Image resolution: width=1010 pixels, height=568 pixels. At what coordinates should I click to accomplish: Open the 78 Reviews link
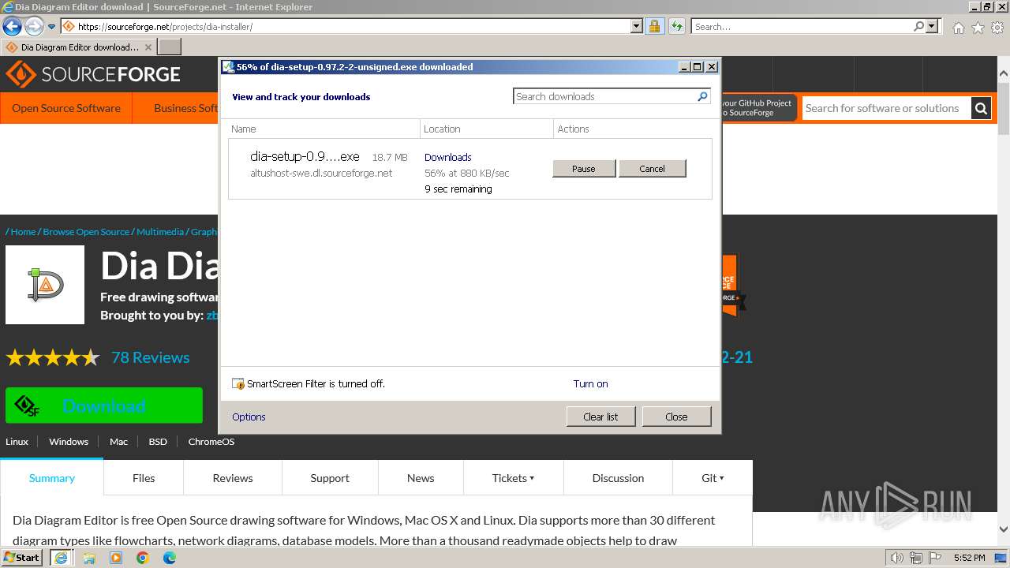(150, 357)
